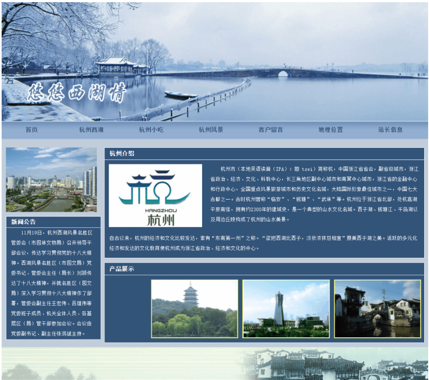Click the intro paragraph starting 杭州市
The image size is (429, 380).
coord(314,194)
